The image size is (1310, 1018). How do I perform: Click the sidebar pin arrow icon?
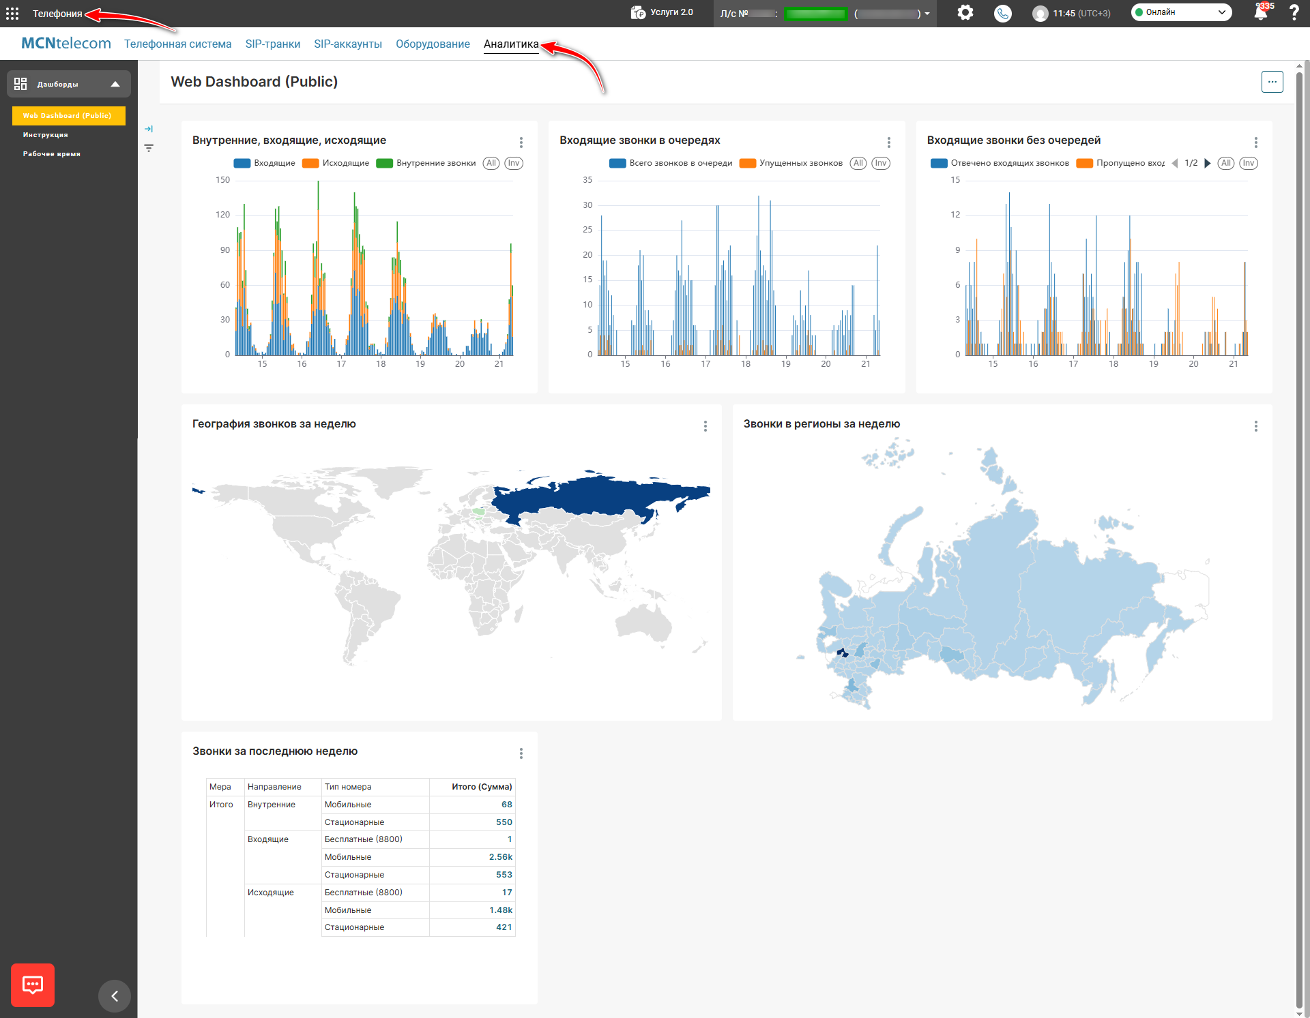pos(149,129)
